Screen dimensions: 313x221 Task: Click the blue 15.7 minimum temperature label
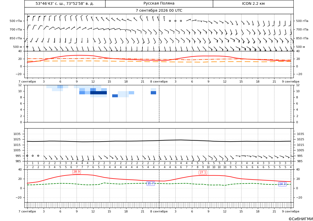coord(150,183)
